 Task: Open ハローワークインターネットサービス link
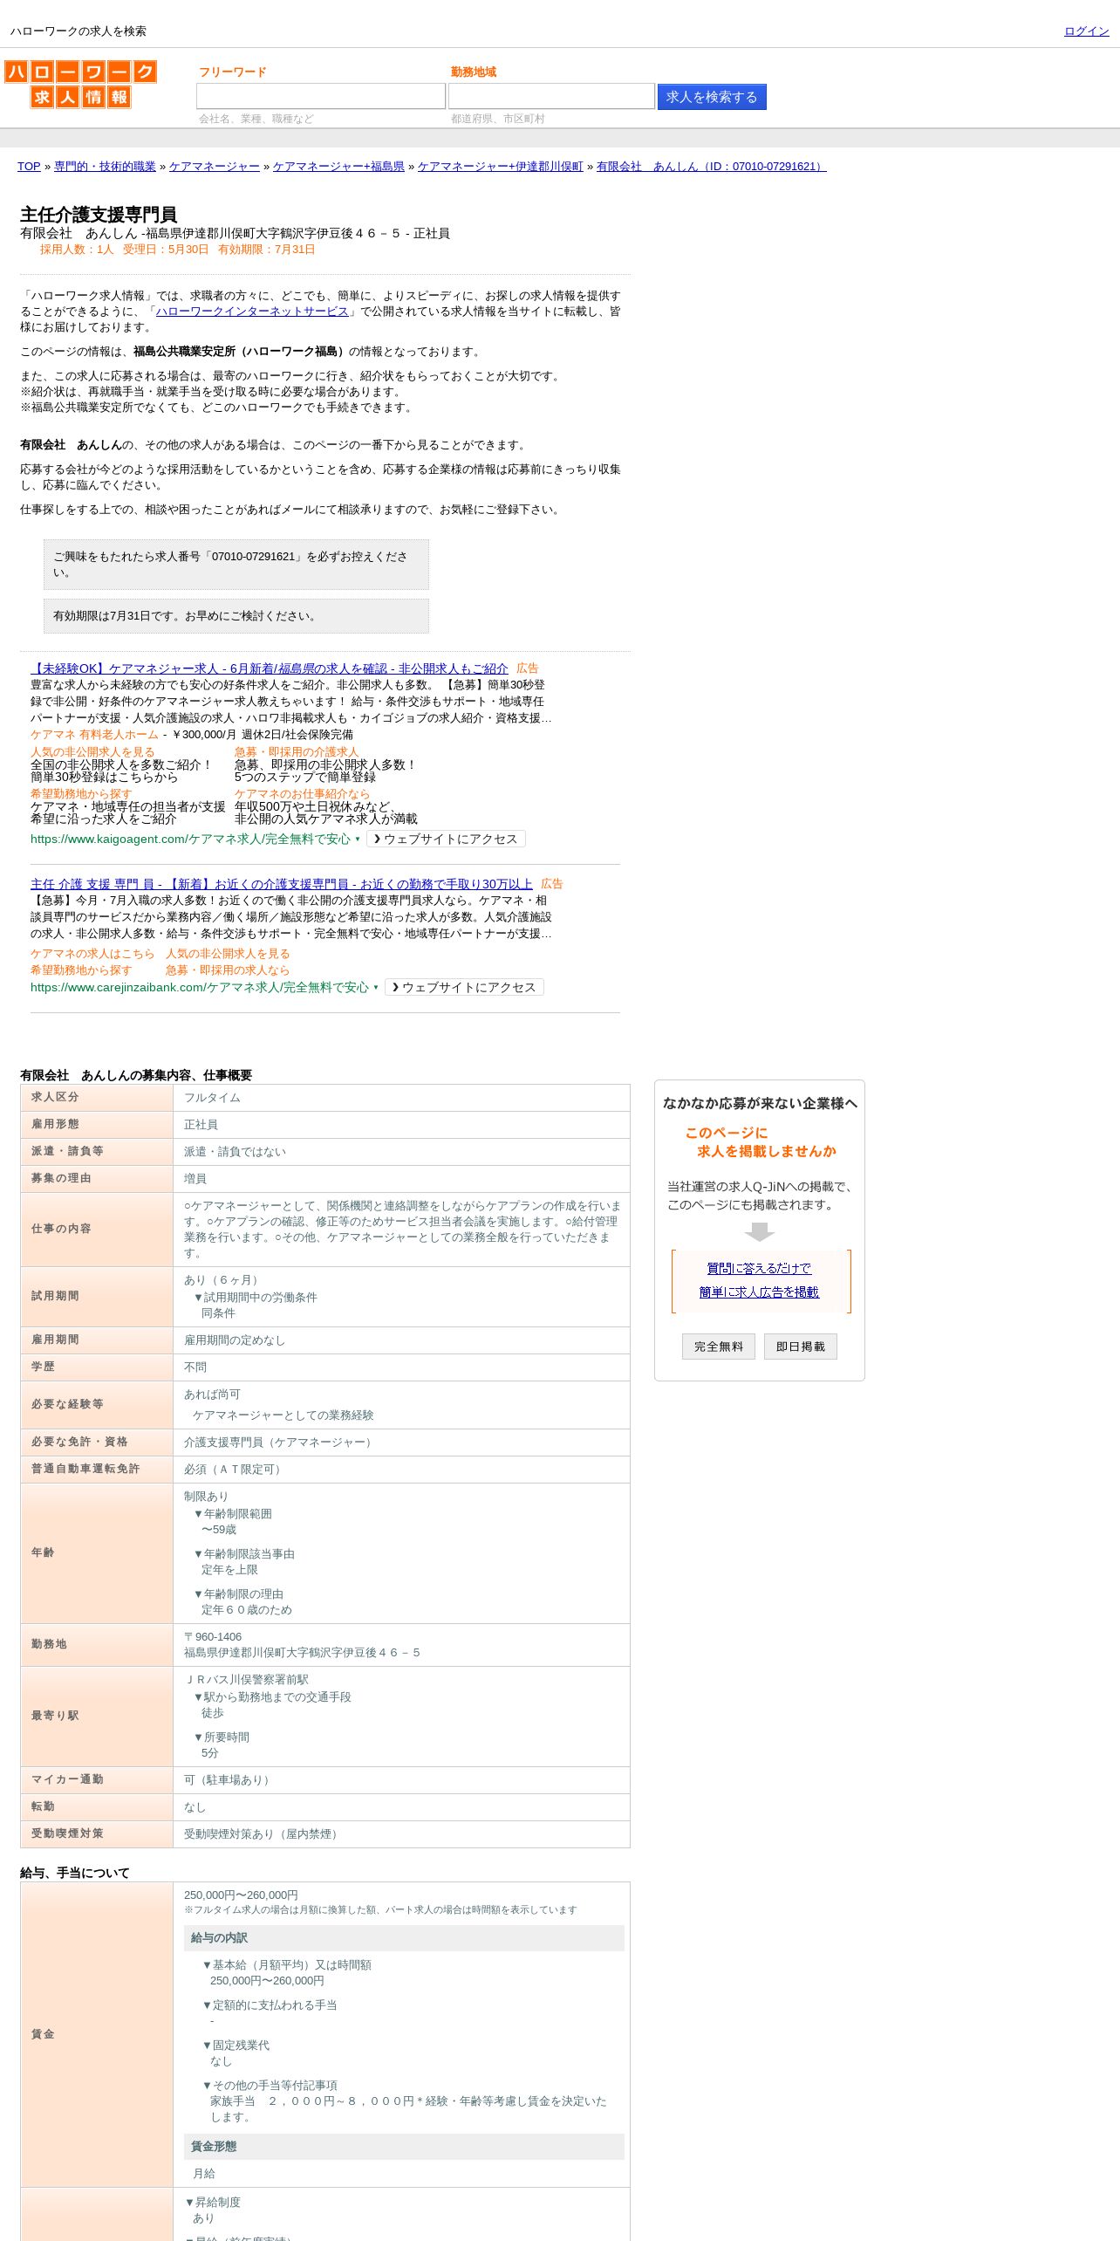252,312
